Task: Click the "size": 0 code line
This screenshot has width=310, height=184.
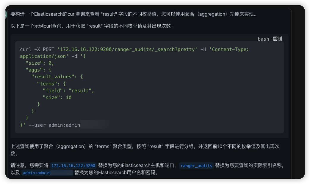Action: (40, 63)
